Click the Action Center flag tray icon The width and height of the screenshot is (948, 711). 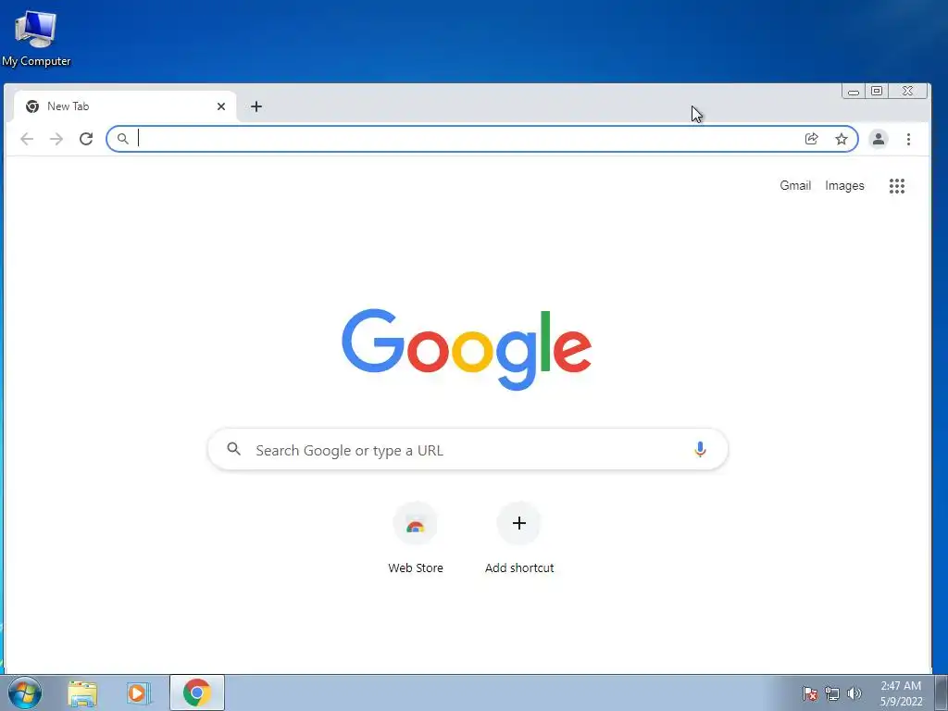tap(810, 693)
